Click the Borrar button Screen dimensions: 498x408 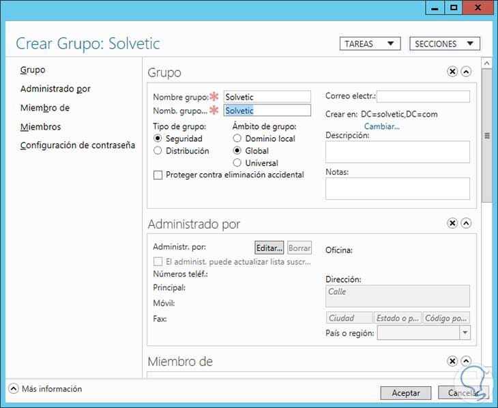pyautogui.click(x=299, y=248)
